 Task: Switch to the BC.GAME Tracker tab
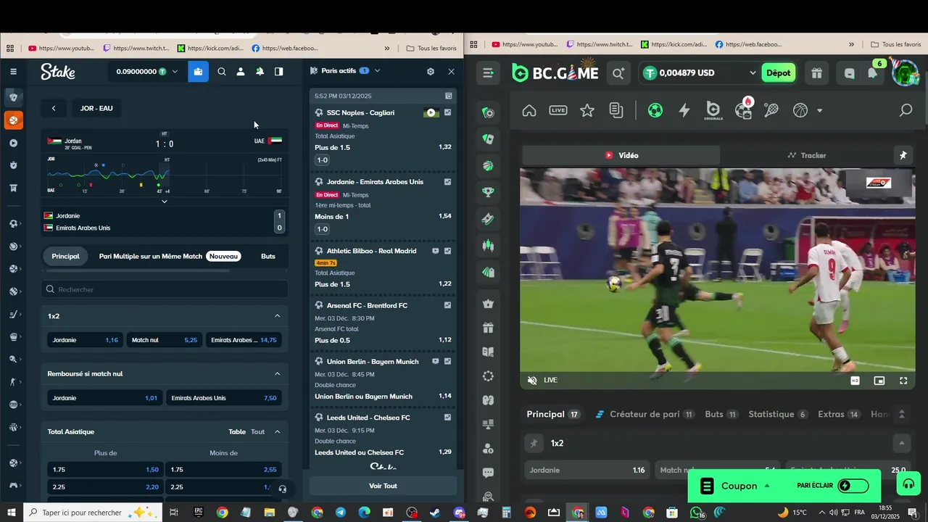point(807,155)
